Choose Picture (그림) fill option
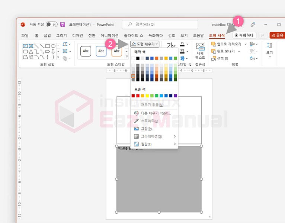This screenshot has width=285, height=223. 155,129
